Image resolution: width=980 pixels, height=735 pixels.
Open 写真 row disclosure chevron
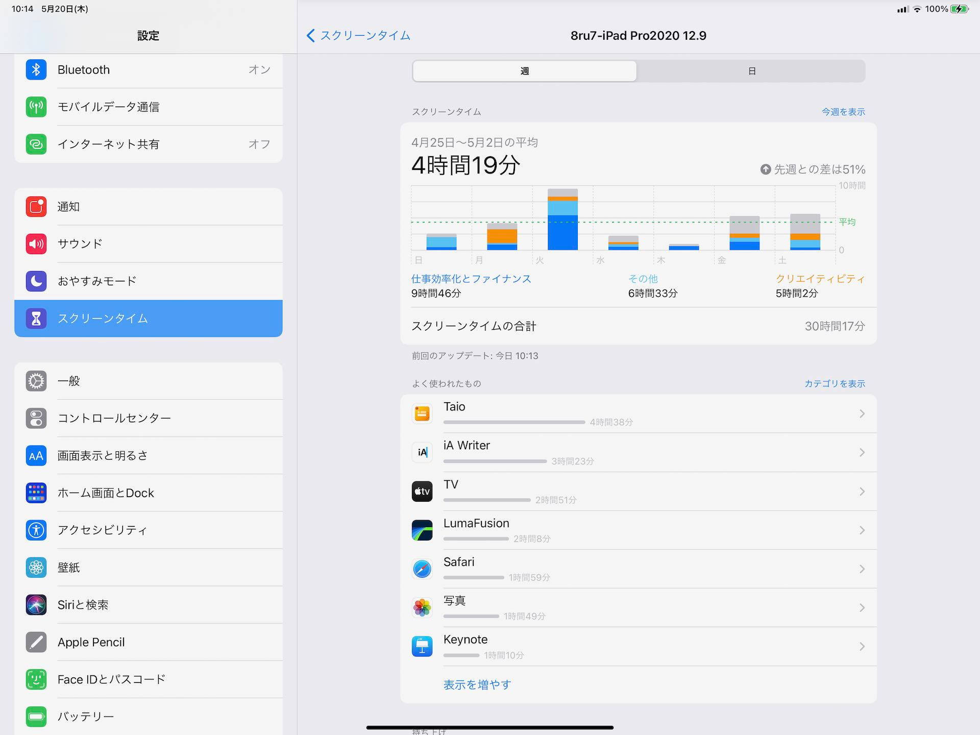pos(862,607)
